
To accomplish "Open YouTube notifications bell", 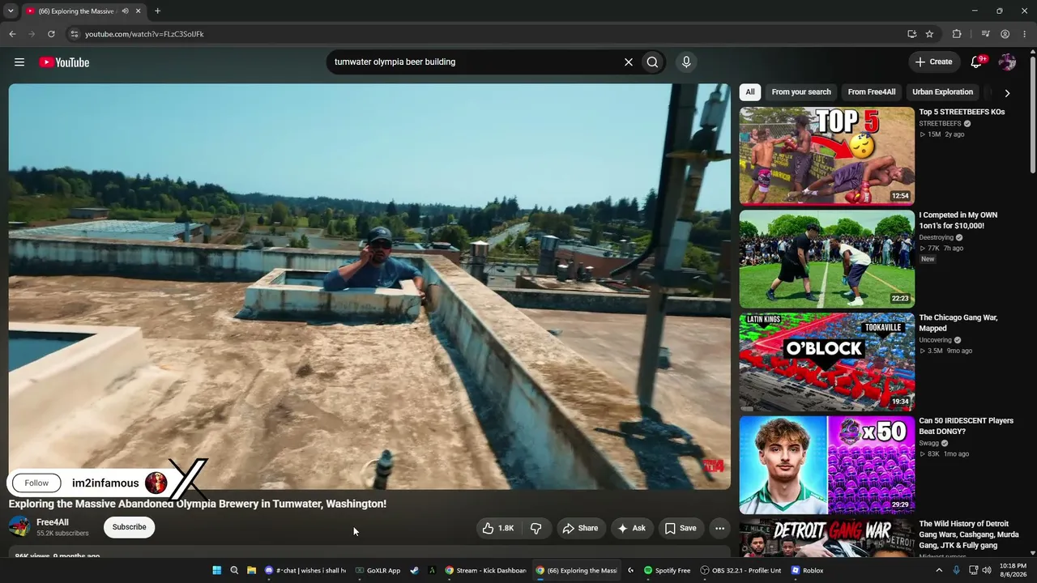I will pos(977,62).
